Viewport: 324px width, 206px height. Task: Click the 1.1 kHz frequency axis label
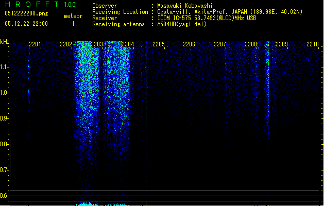[x=4, y=67]
